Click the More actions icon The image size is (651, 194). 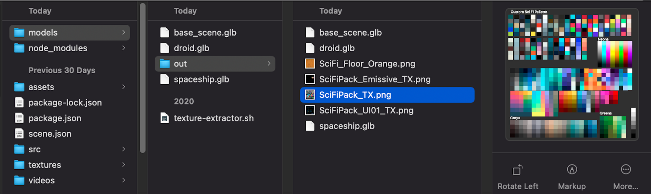click(x=626, y=170)
